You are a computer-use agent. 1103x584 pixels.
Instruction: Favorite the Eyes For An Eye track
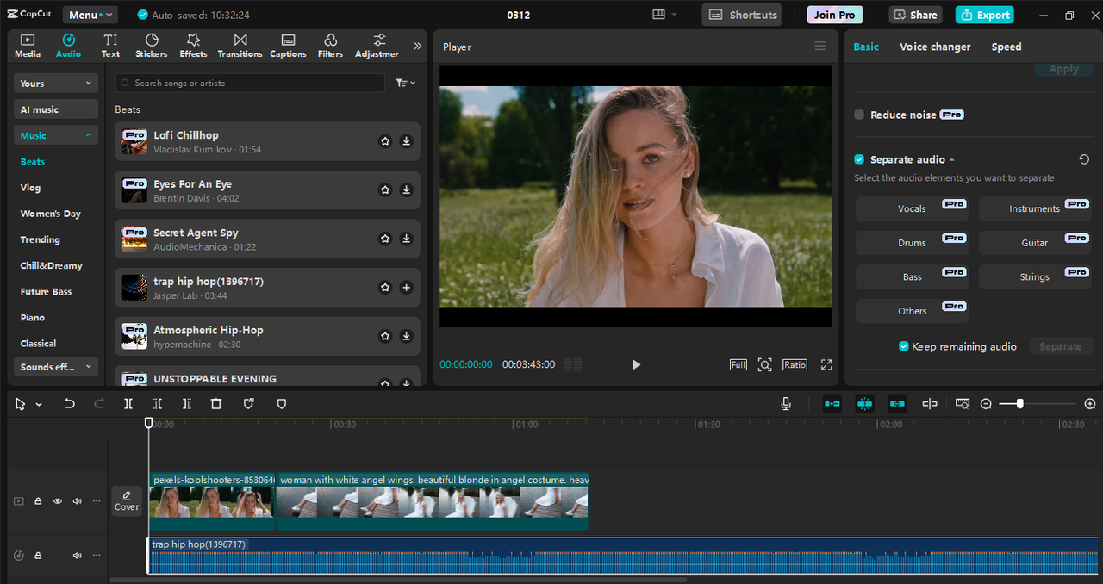click(x=385, y=190)
